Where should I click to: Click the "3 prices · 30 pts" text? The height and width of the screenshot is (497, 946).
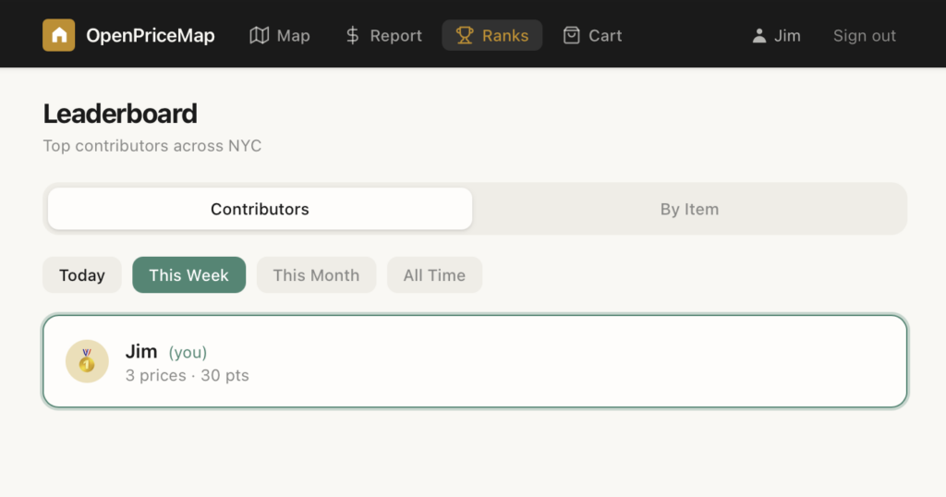coord(188,375)
